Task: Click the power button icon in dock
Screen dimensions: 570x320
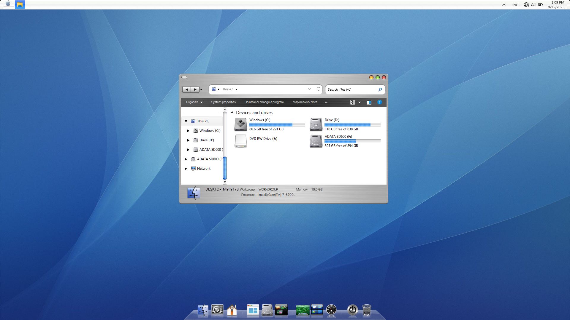Action: (x=352, y=310)
